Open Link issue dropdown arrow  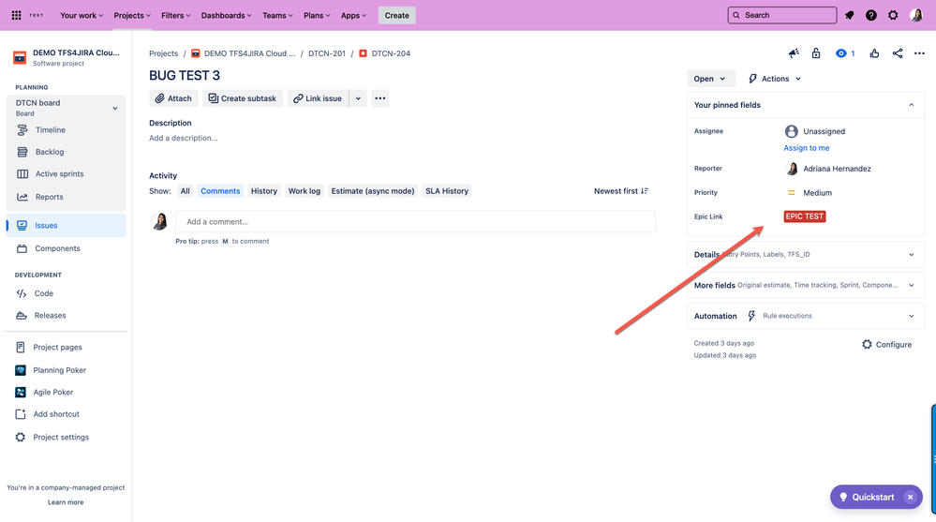(358, 98)
